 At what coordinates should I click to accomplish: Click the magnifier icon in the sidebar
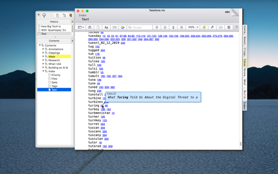(x=44, y=15)
